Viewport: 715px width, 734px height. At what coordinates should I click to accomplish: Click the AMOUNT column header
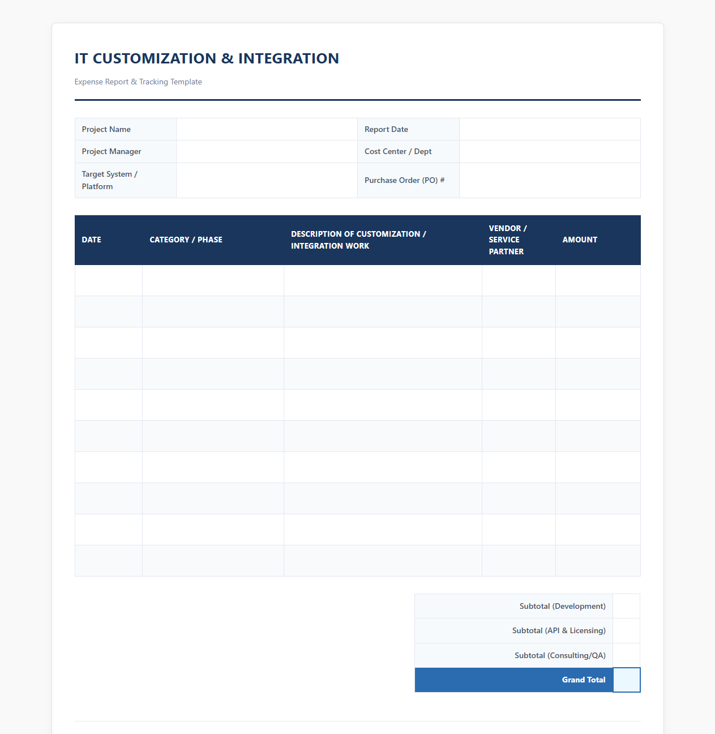click(x=598, y=240)
